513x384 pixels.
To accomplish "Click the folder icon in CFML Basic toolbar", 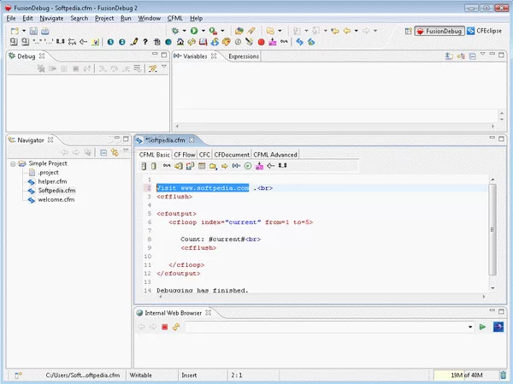I will [x=213, y=166].
